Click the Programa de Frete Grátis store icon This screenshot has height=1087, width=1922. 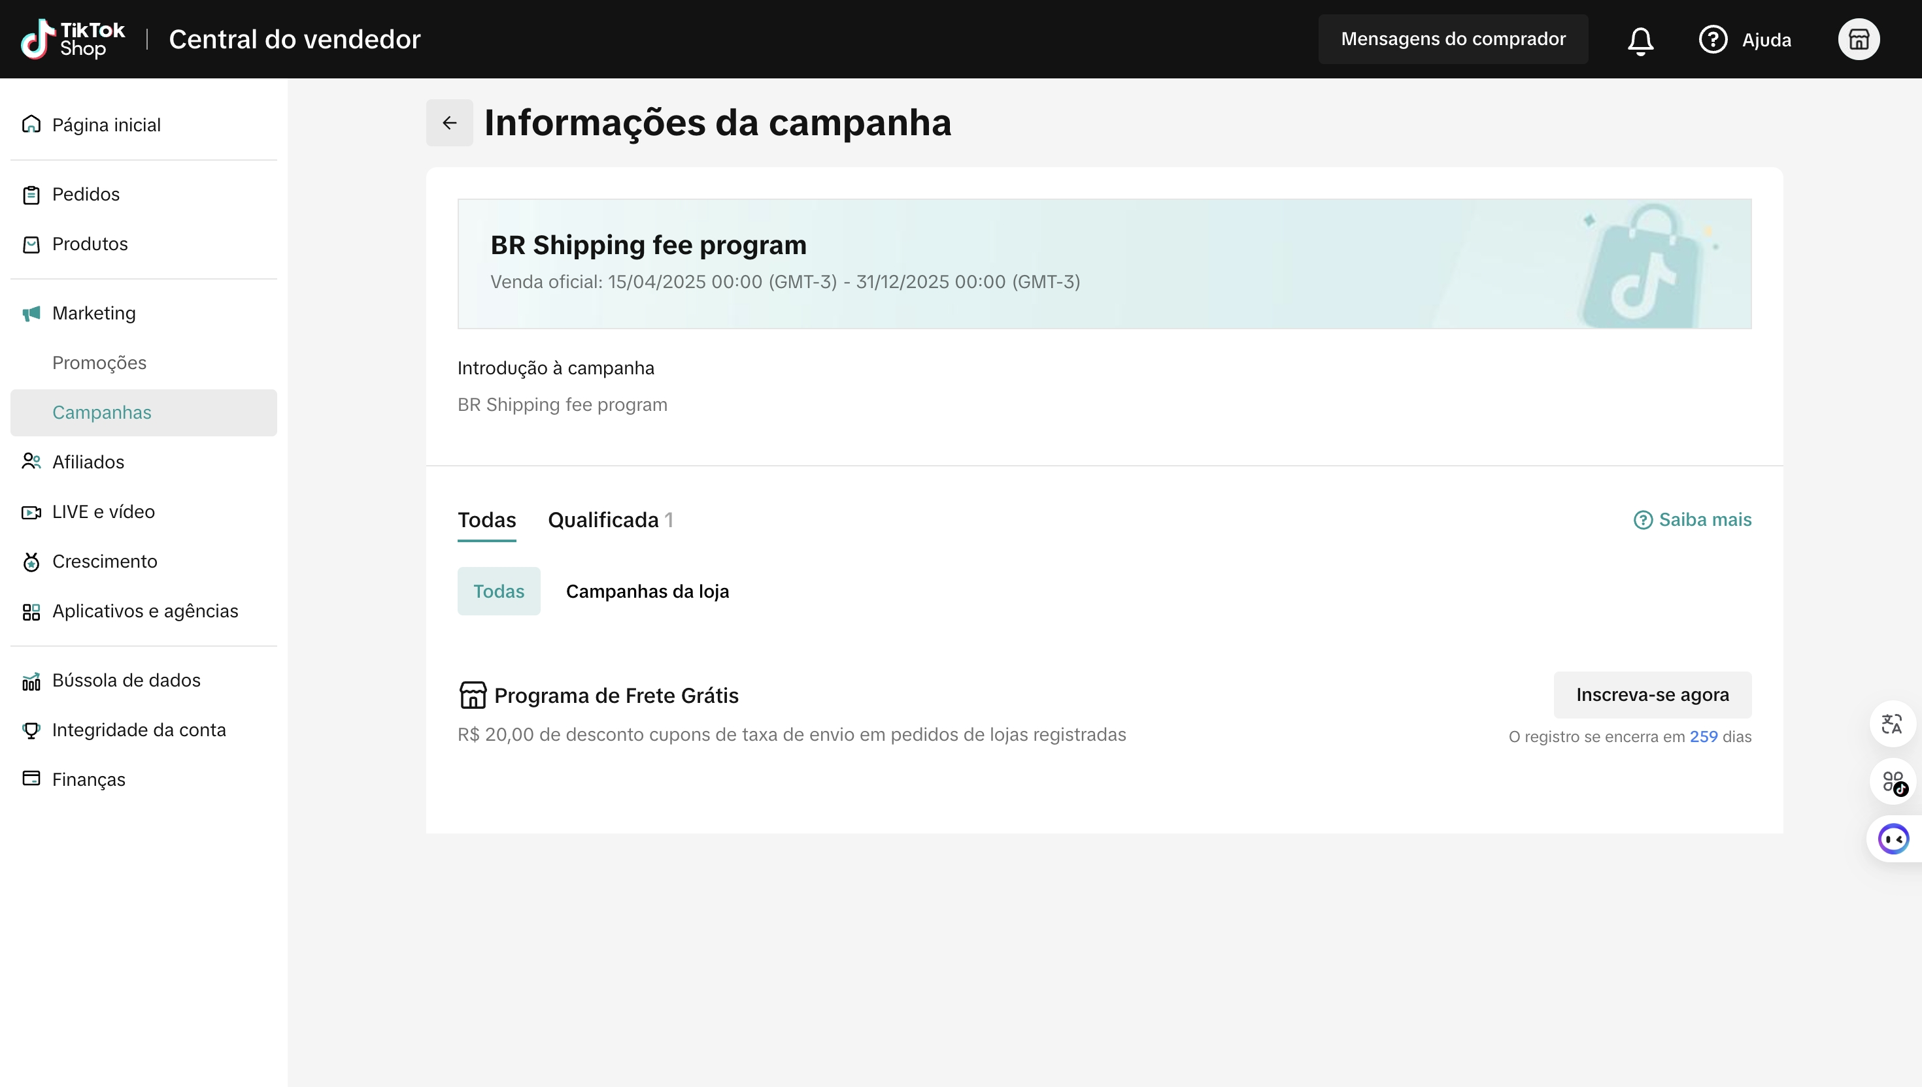click(x=473, y=695)
